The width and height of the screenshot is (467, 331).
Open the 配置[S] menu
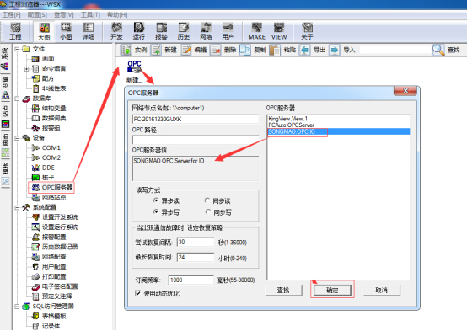click(x=37, y=14)
